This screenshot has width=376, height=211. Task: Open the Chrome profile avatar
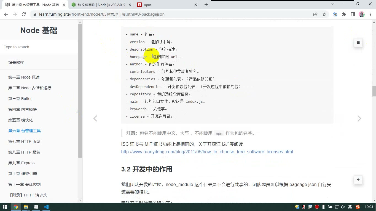click(x=362, y=14)
